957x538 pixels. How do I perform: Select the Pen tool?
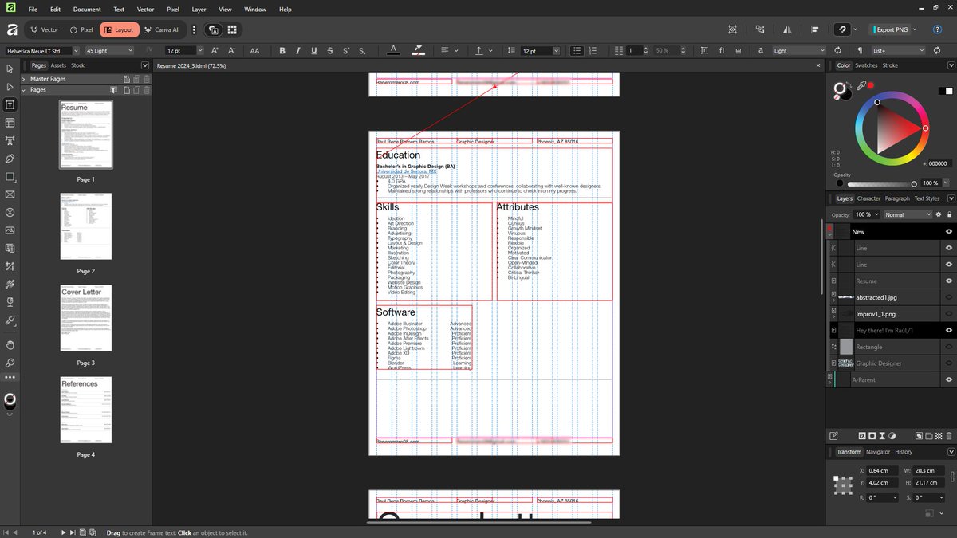click(x=10, y=159)
